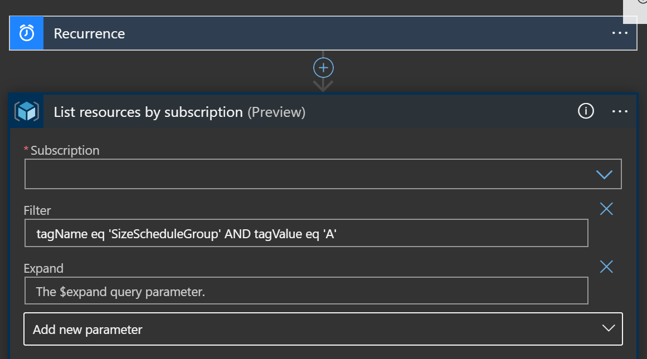Click inside the Filter text field
Screen dimensions: 647x359
pos(307,233)
